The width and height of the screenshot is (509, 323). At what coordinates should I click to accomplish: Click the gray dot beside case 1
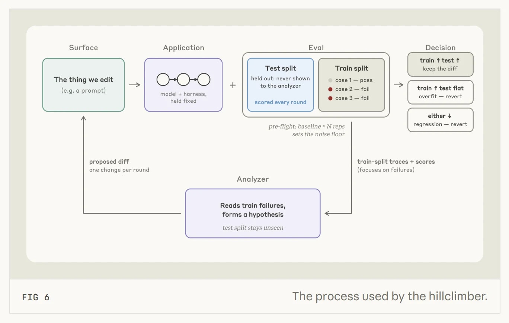[x=330, y=80]
